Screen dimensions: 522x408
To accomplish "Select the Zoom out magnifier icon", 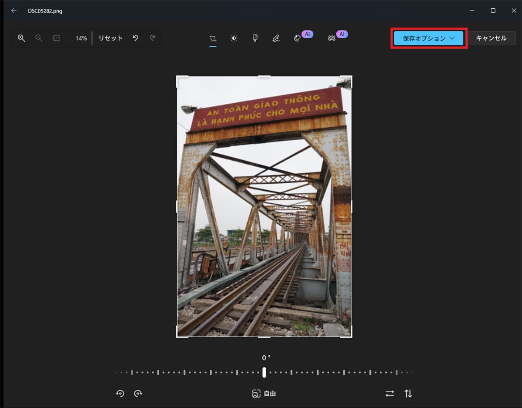I will (x=38, y=38).
